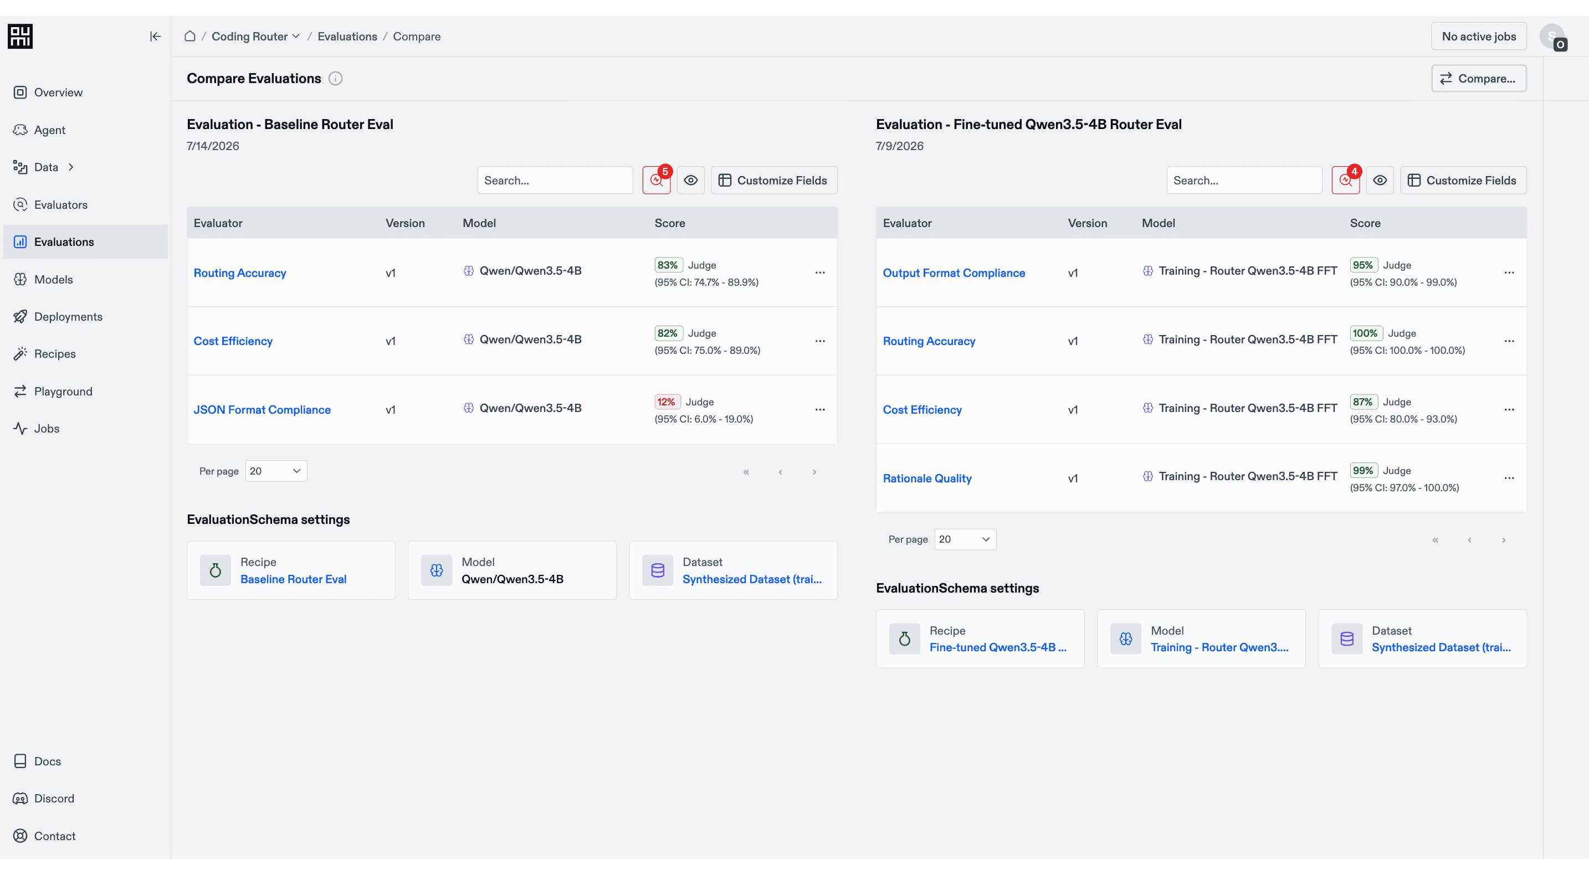The height and width of the screenshot is (875, 1589).
Task: Click Model brain icon in baseline settings
Action: 437,570
